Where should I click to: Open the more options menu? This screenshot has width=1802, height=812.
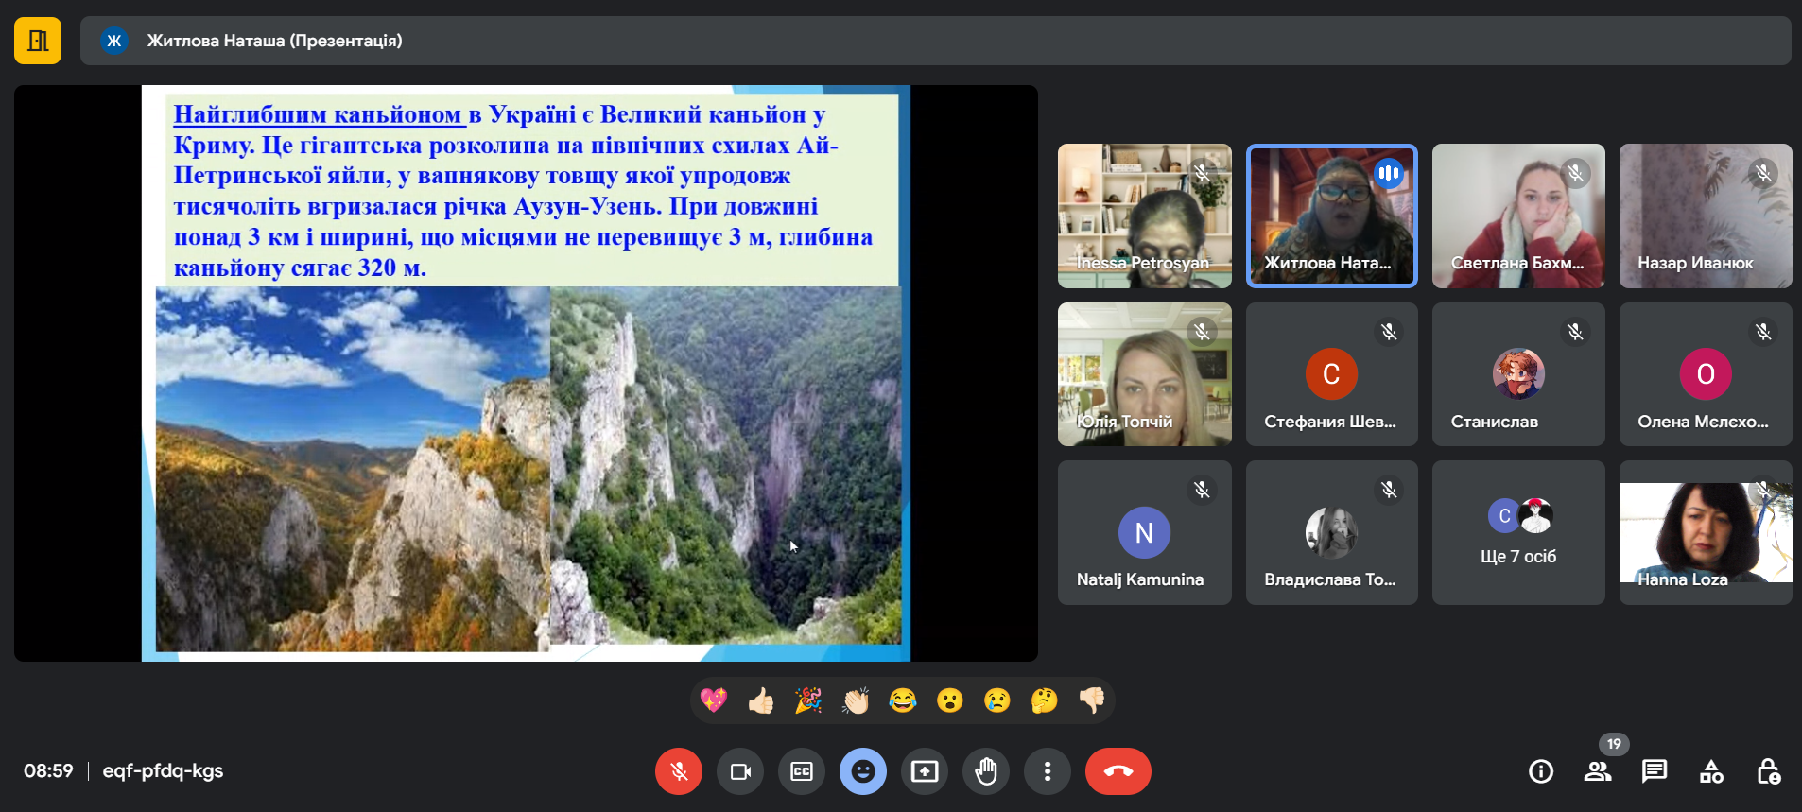pyautogui.click(x=1048, y=771)
